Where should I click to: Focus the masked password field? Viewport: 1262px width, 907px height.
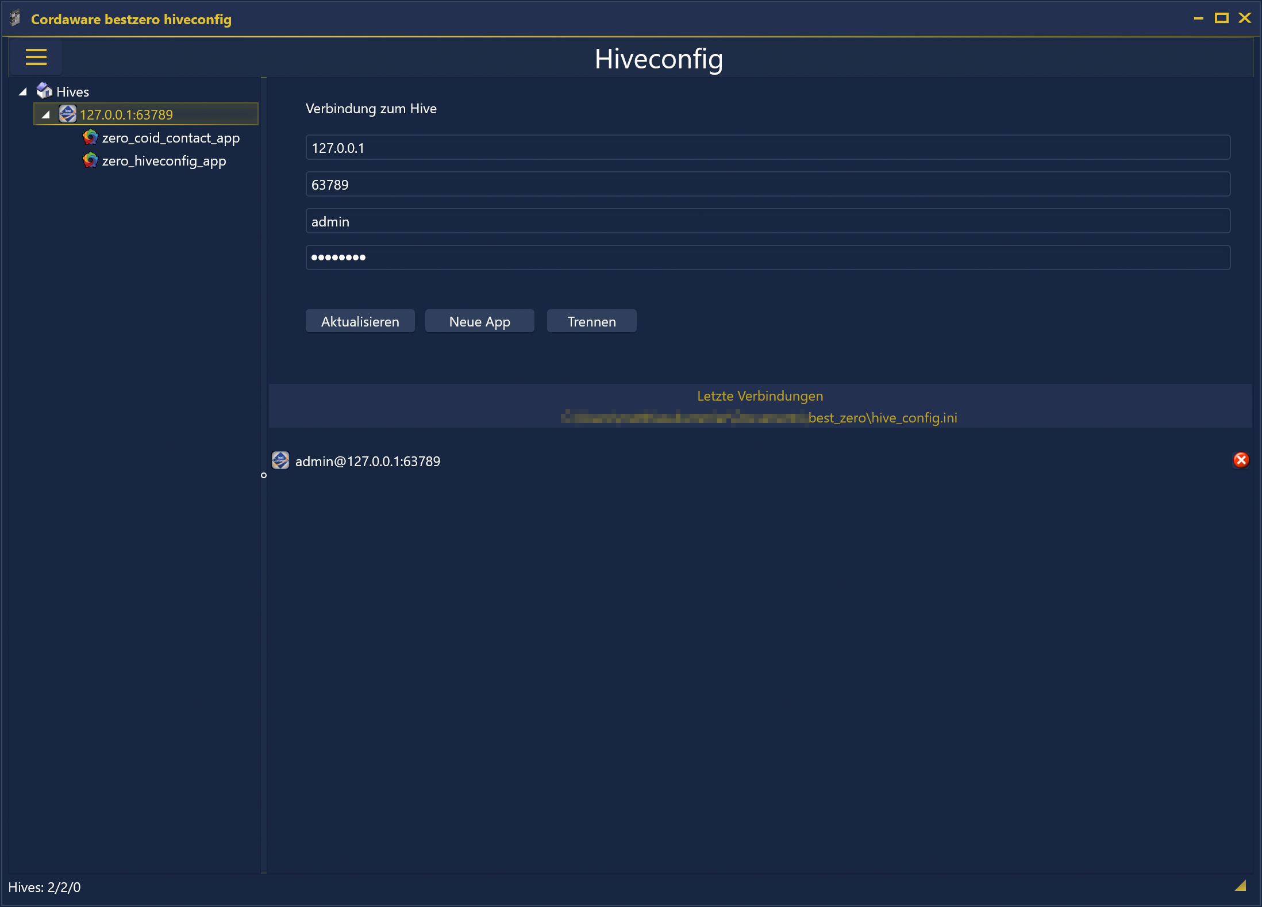point(768,258)
